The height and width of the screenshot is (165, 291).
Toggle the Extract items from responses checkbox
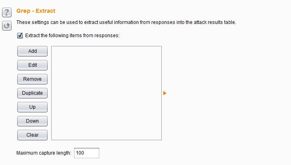[20, 35]
